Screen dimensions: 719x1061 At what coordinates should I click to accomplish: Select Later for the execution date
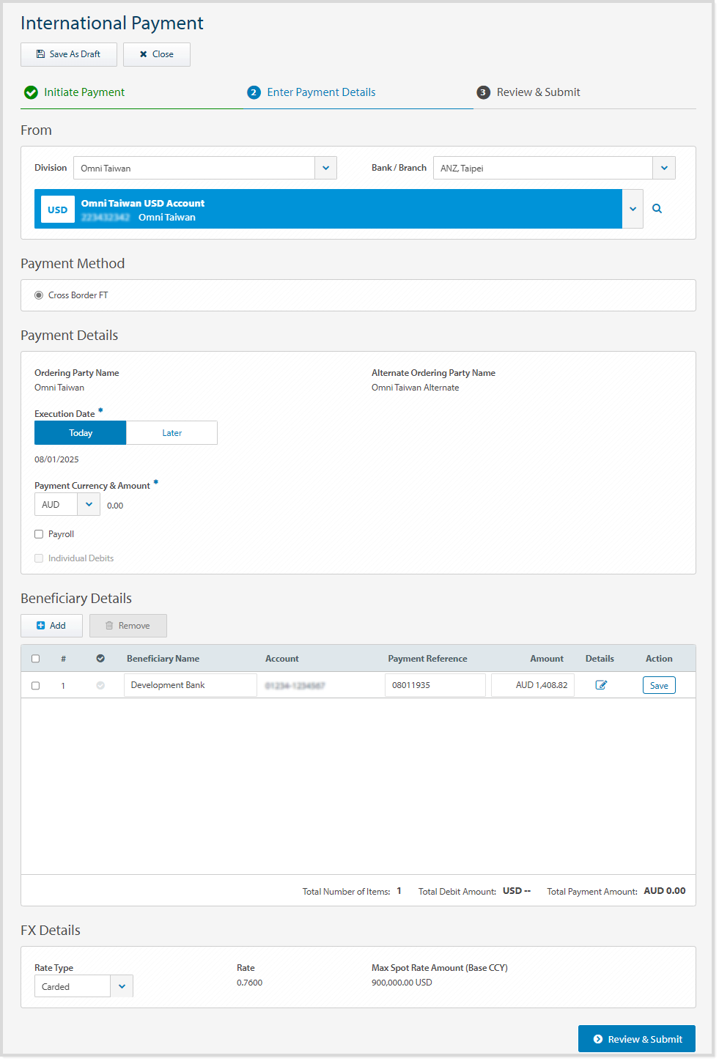(x=171, y=432)
